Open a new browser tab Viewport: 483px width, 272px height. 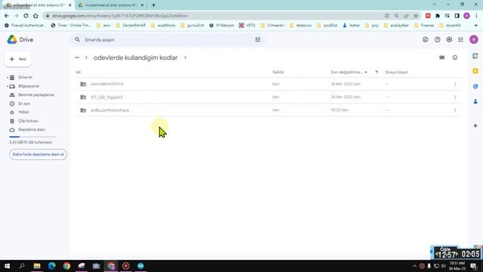coord(153,5)
